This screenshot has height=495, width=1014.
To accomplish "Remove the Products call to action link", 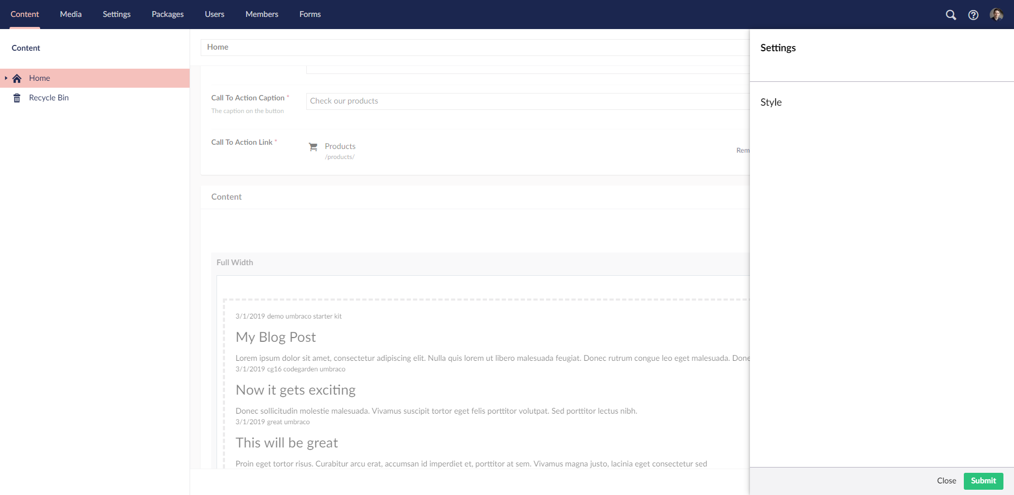I will [743, 150].
